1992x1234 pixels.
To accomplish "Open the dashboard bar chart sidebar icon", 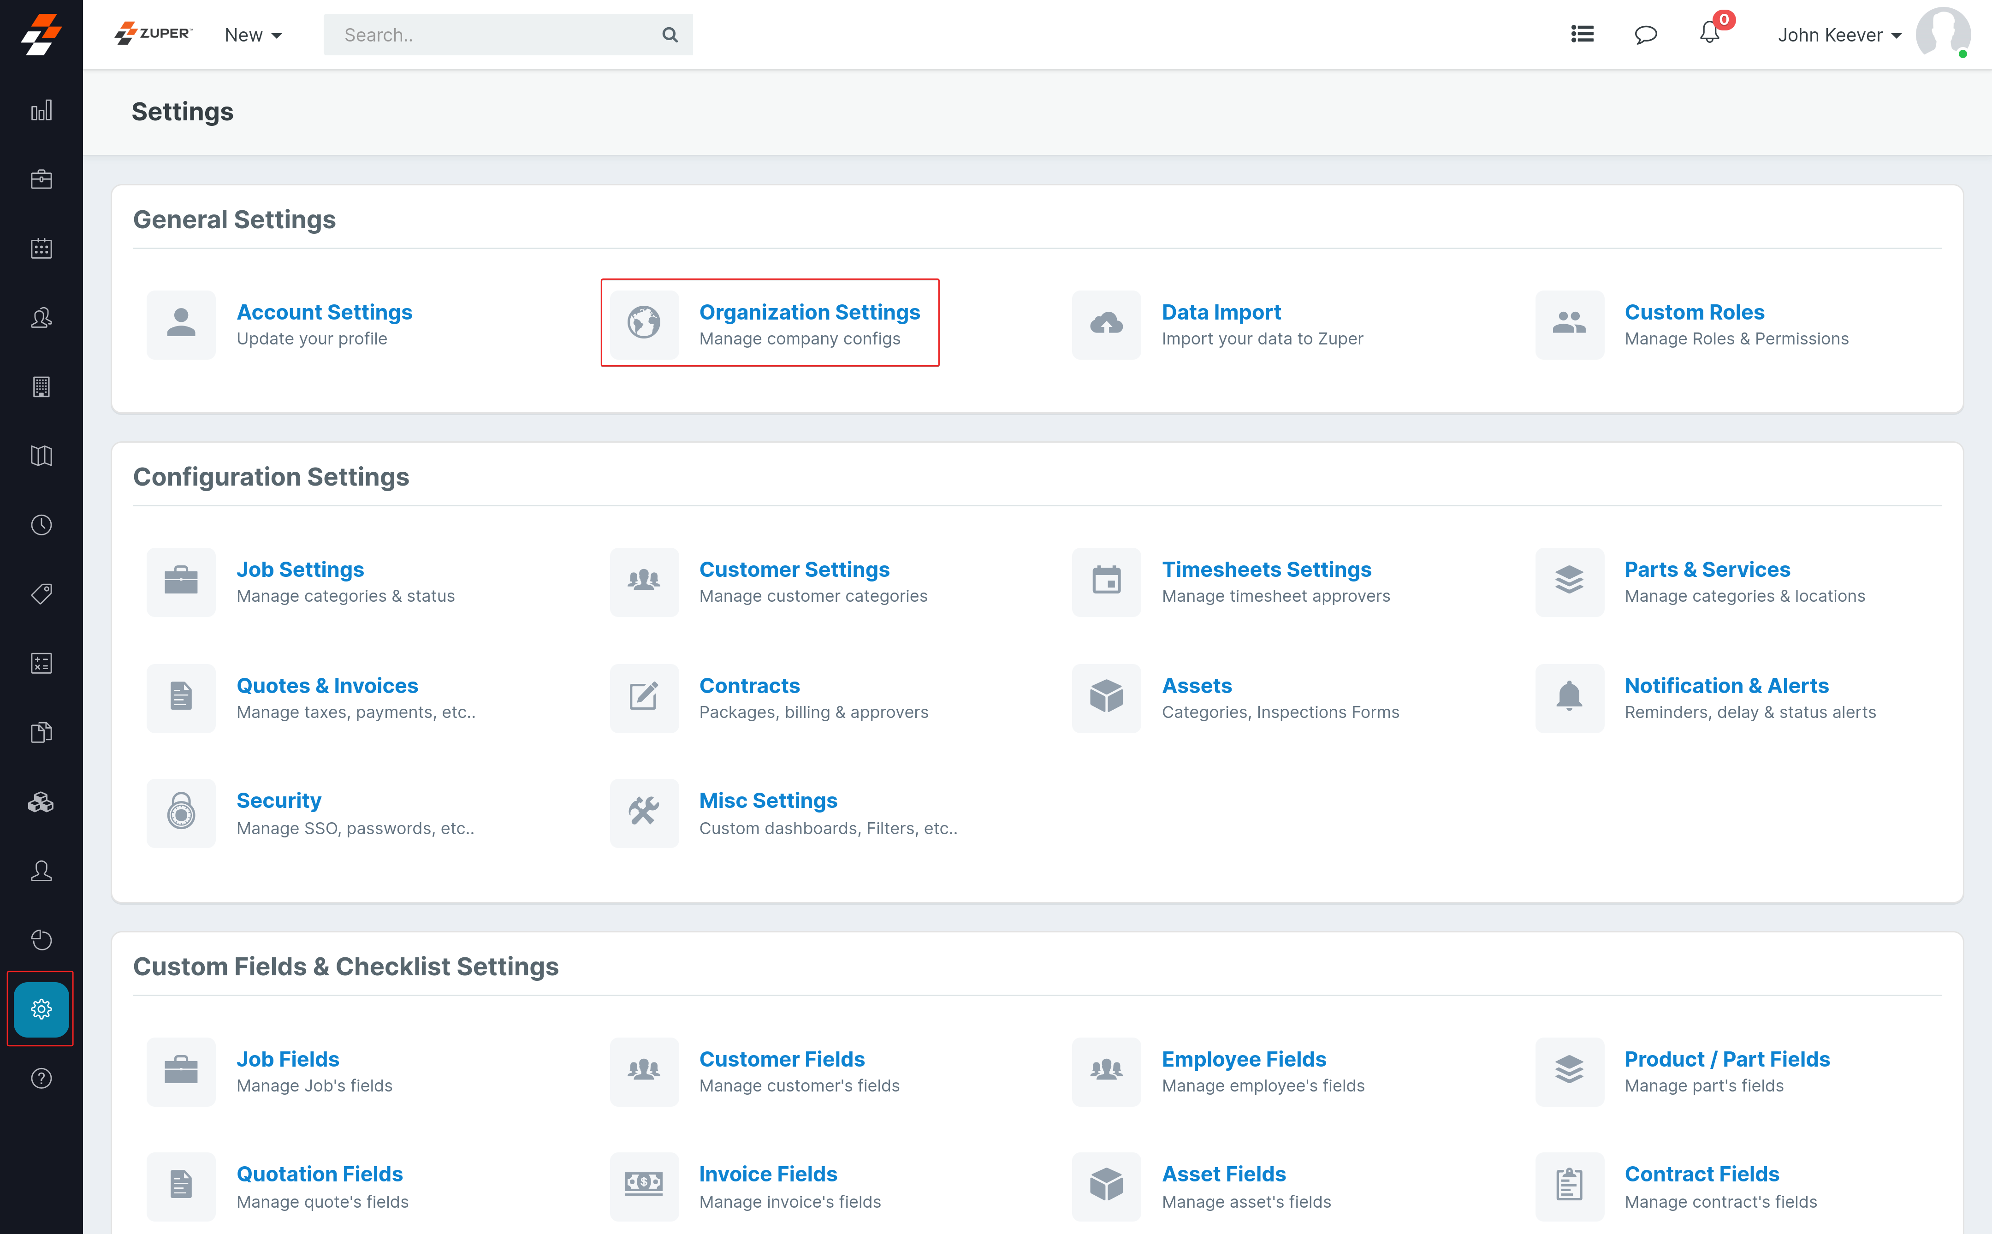I will point(41,110).
